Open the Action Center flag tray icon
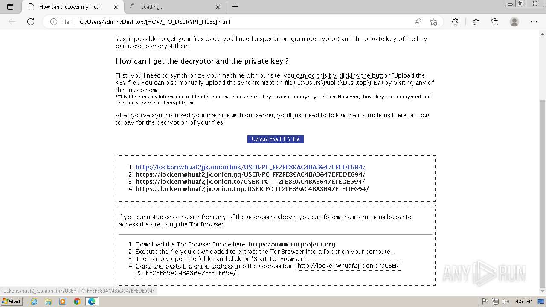The height and width of the screenshot is (307, 546). [485, 301]
